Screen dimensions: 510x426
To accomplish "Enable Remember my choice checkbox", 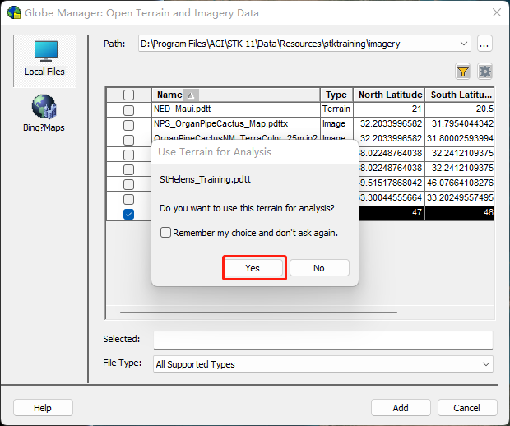I will [165, 233].
